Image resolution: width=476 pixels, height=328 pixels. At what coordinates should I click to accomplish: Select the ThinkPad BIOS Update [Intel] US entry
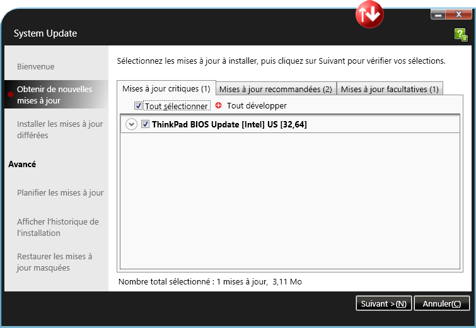click(x=290, y=124)
